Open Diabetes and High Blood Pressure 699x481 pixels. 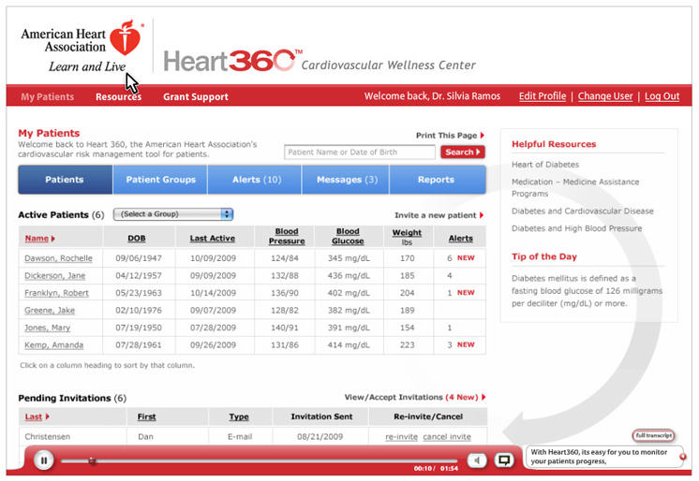coord(576,228)
